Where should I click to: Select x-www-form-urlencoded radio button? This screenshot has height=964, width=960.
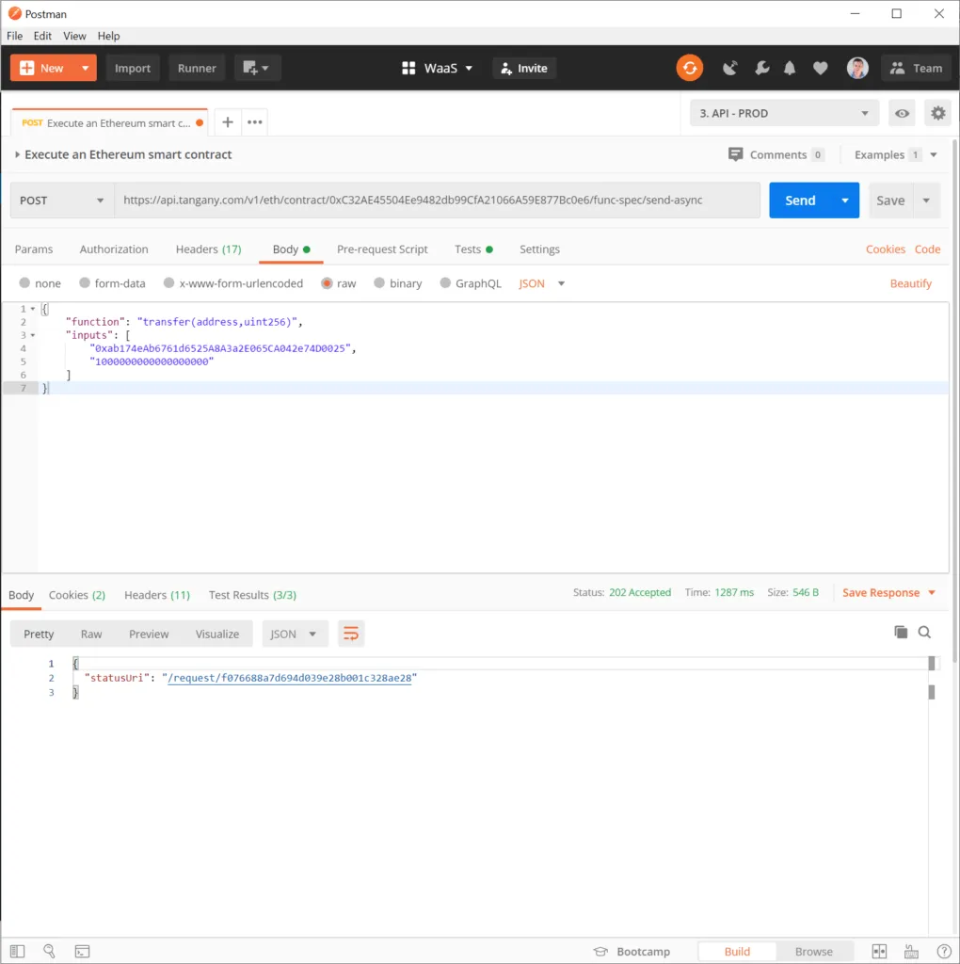click(x=169, y=282)
